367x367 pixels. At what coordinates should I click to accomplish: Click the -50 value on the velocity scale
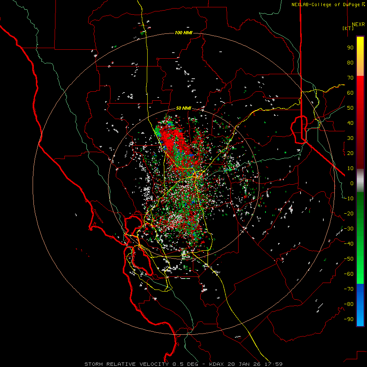pos(349,259)
